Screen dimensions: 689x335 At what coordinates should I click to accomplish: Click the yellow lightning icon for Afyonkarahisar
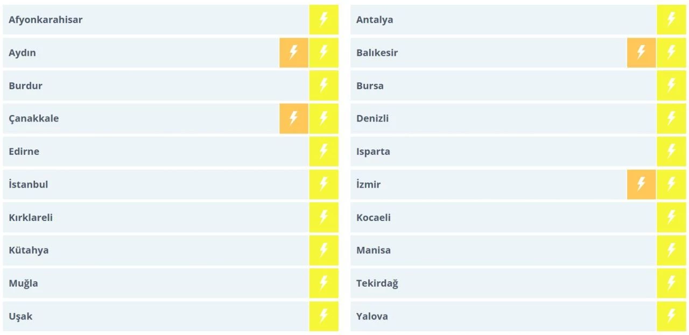[324, 20]
